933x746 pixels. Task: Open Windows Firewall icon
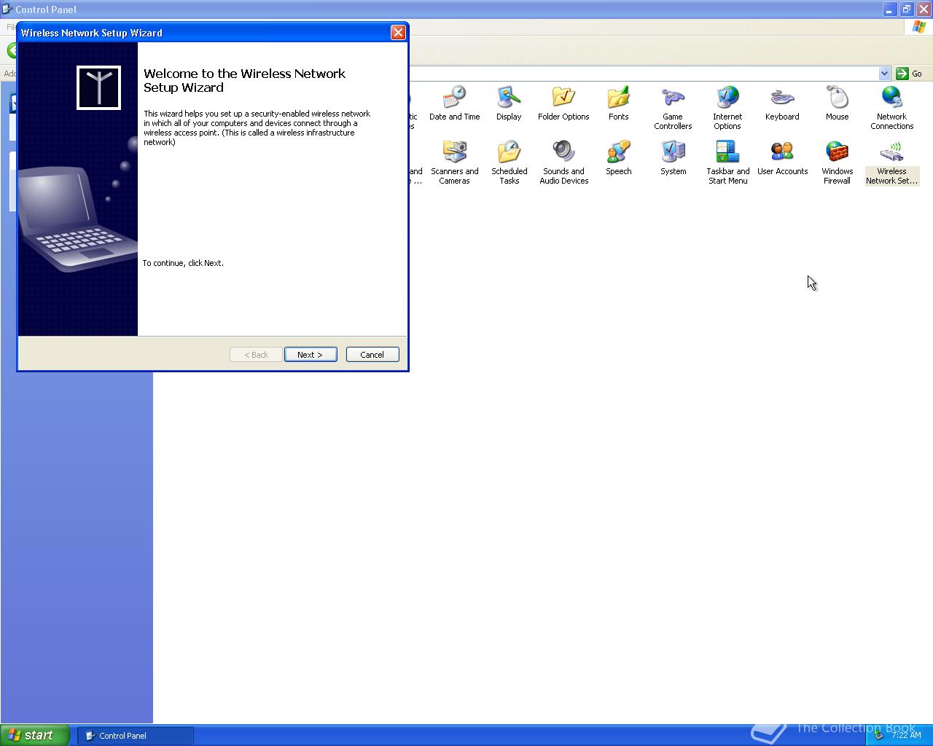pyautogui.click(x=837, y=162)
